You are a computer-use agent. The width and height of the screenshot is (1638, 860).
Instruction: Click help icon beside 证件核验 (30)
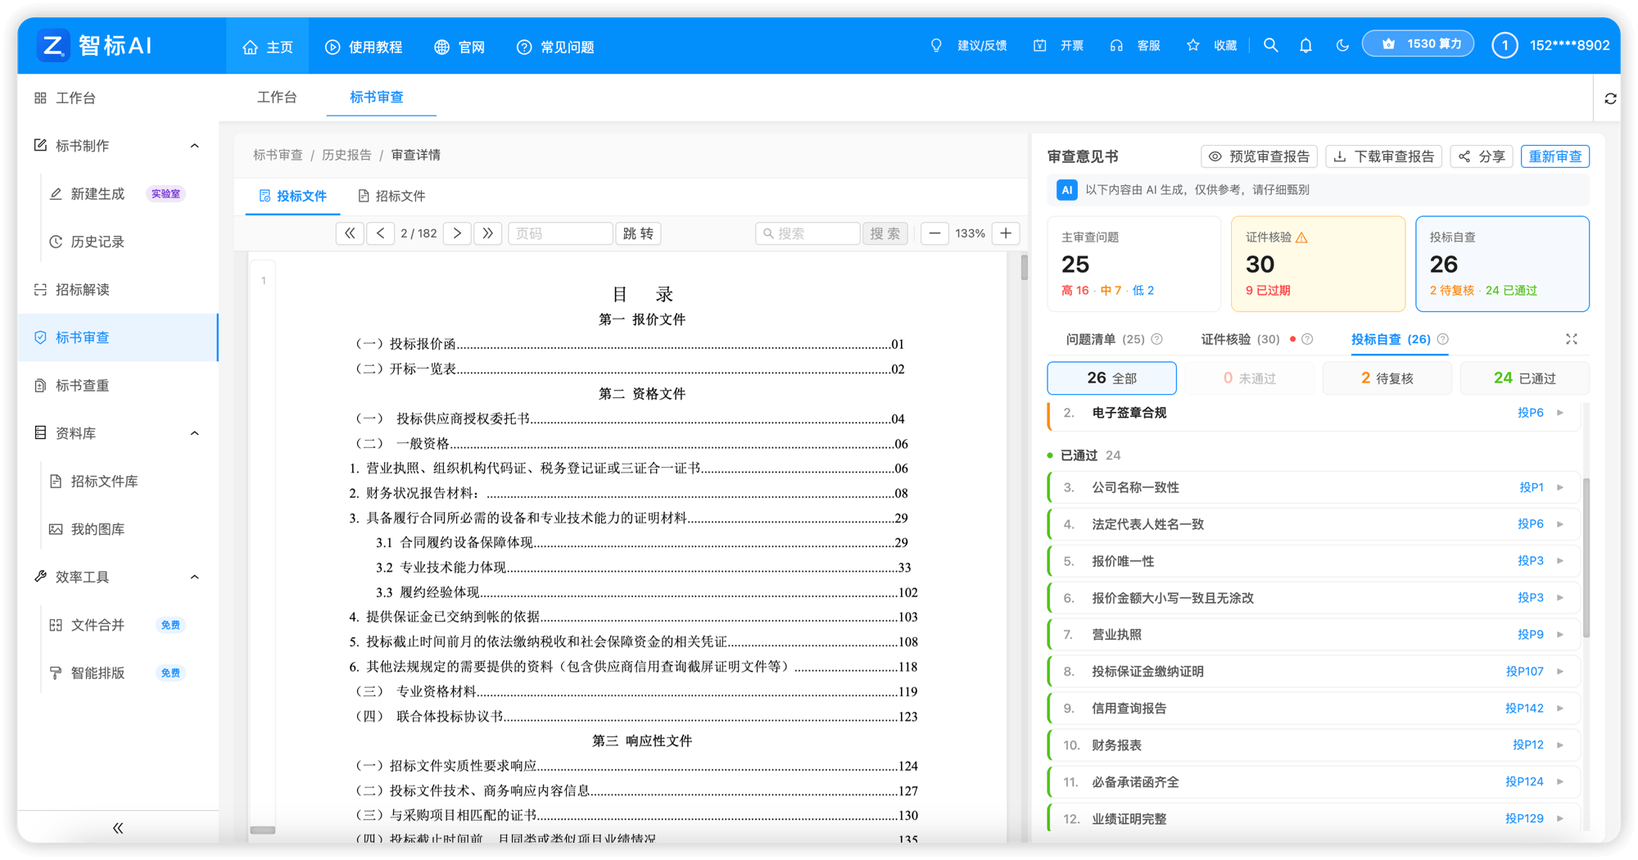(1307, 339)
